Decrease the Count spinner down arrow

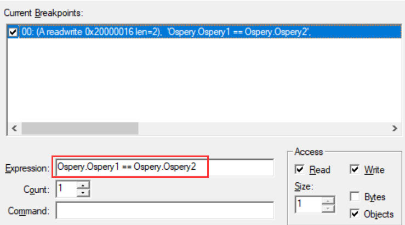click(x=83, y=193)
